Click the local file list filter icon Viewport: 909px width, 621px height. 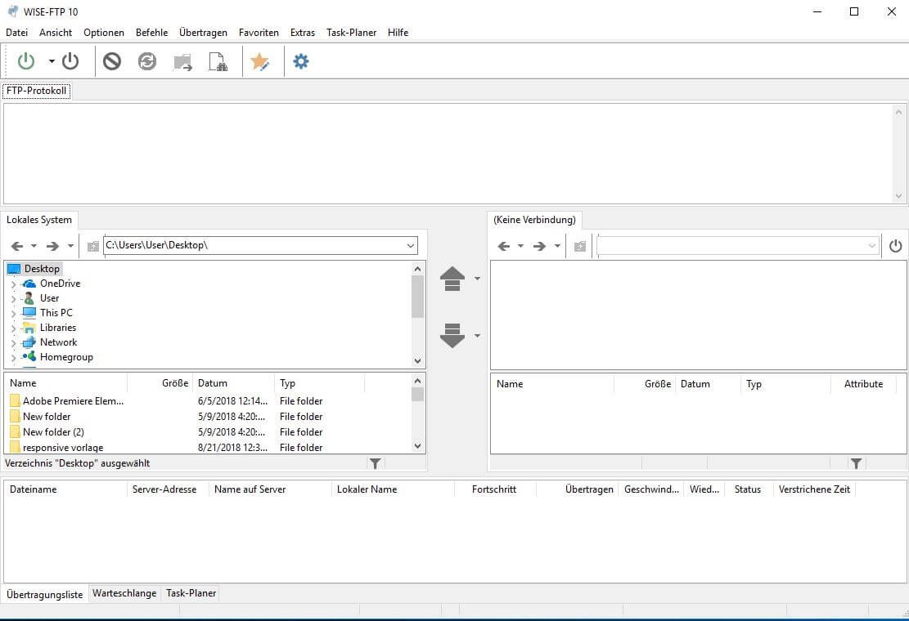pos(375,463)
